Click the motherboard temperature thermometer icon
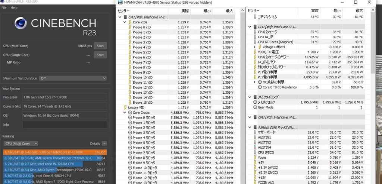 pyautogui.click(x=255, y=132)
